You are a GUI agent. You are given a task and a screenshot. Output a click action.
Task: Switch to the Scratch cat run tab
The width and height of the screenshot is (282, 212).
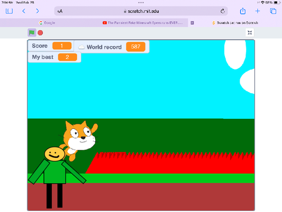point(235,23)
